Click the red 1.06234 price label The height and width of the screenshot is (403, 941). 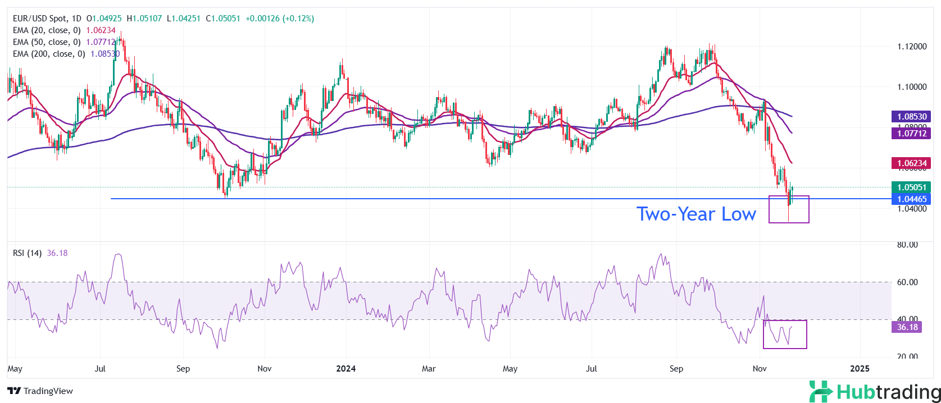911,163
